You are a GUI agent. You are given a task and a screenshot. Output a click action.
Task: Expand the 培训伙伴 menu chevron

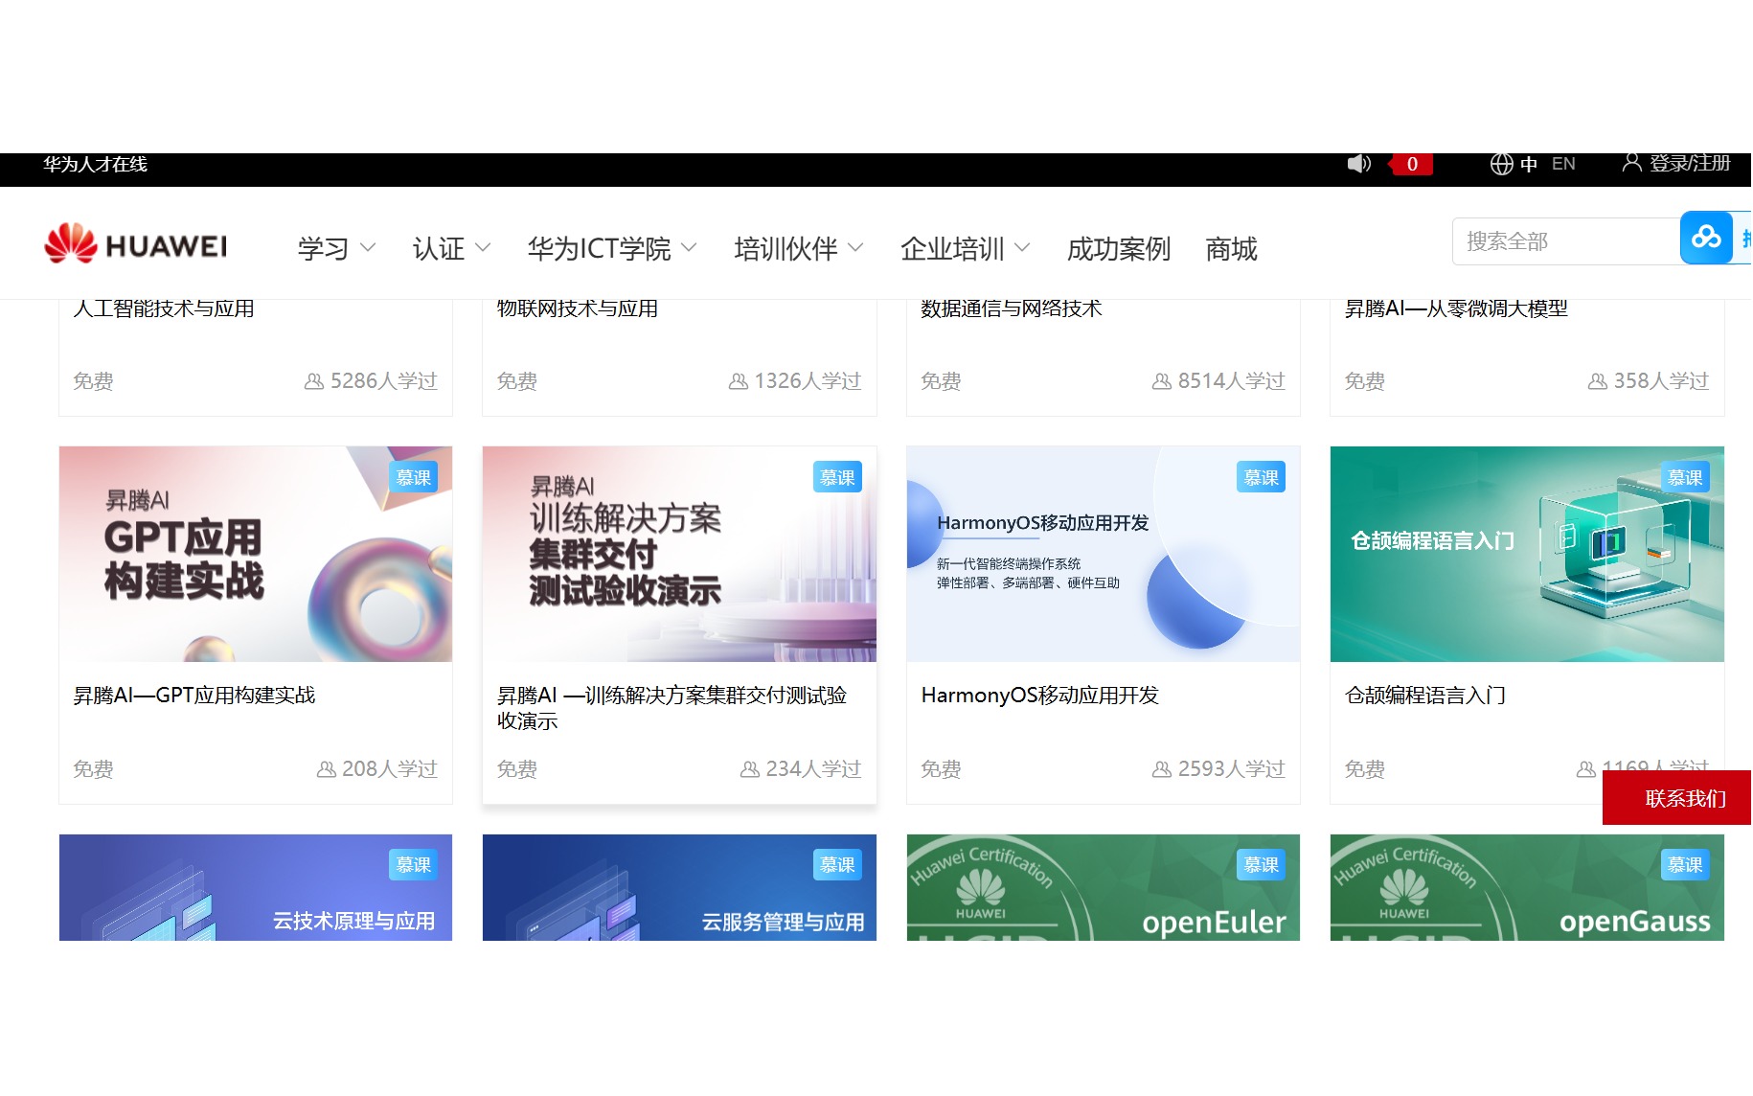coord(855,248)
